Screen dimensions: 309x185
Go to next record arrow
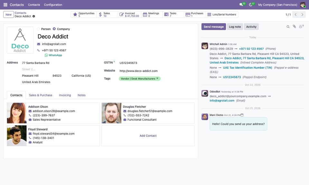pos(302,14)
